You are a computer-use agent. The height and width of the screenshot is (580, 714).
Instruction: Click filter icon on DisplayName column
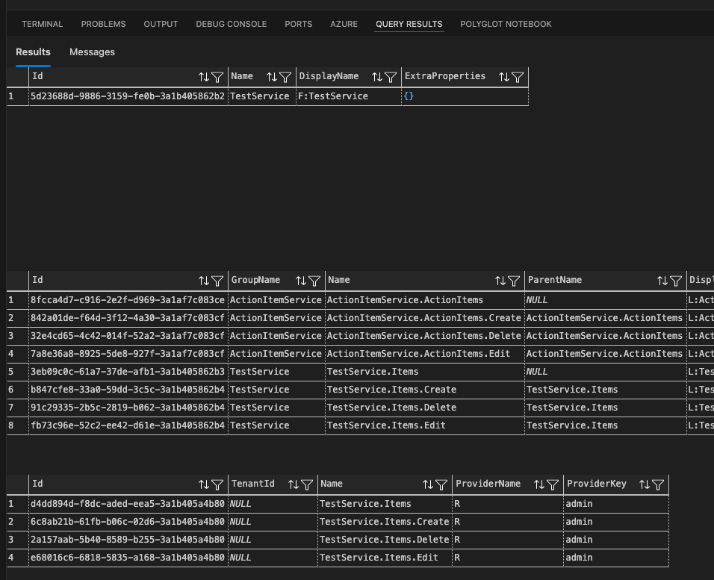(390, 77)
